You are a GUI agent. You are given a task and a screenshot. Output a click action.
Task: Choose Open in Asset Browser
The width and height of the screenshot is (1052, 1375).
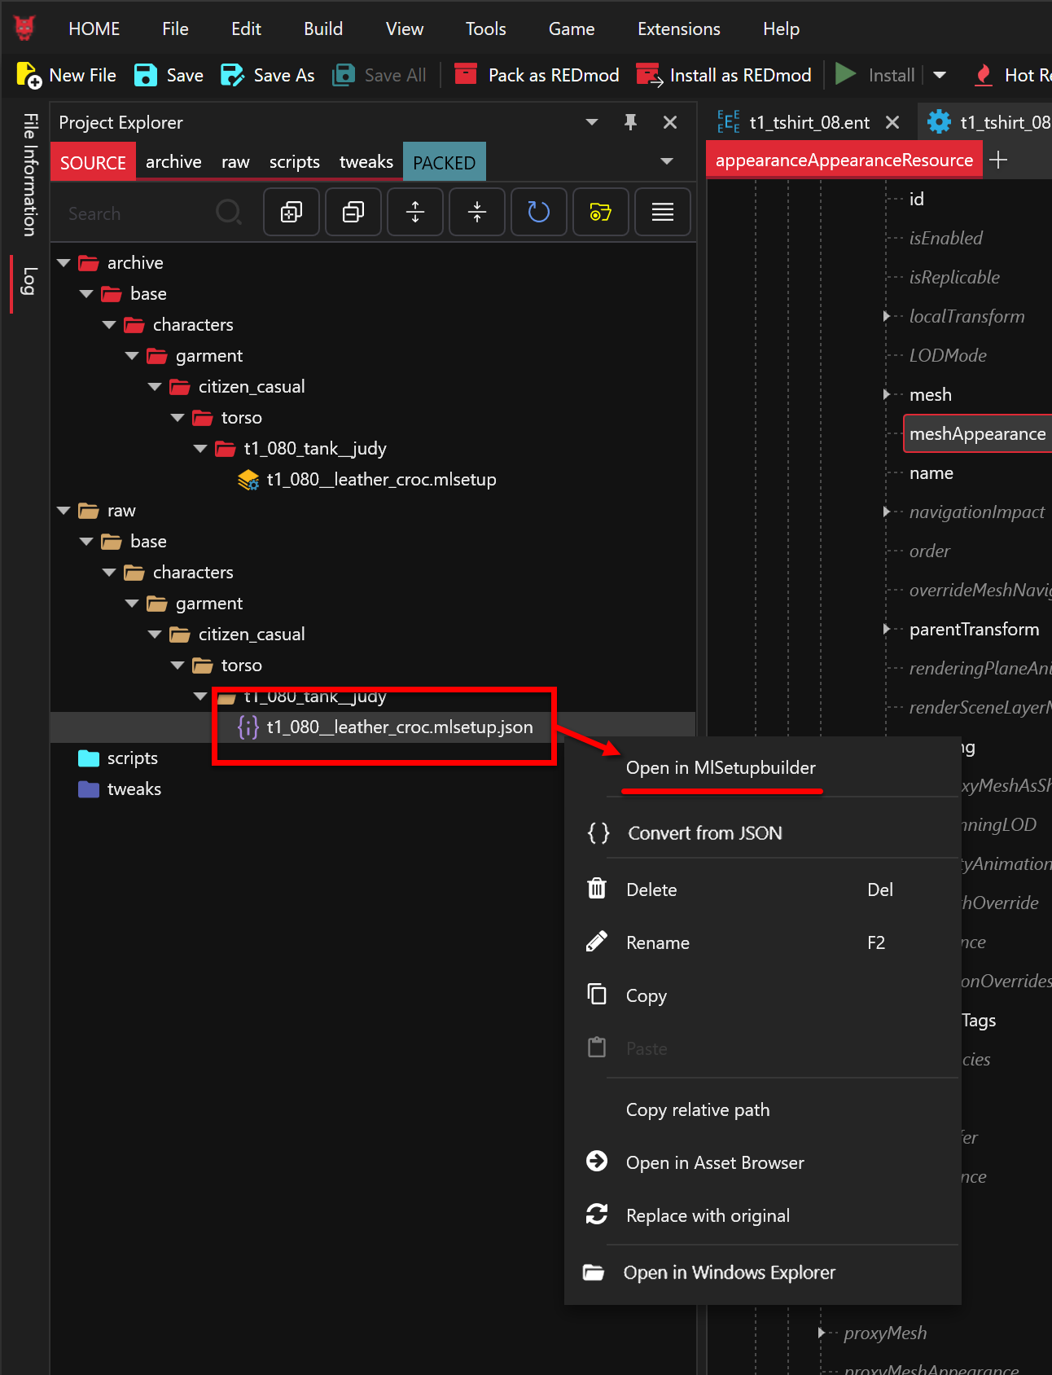[715, 1163]
